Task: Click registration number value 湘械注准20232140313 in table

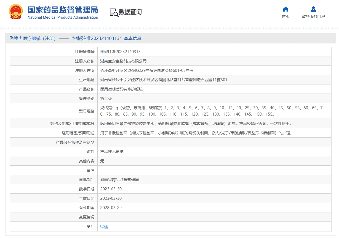Action: click(120, 52)
